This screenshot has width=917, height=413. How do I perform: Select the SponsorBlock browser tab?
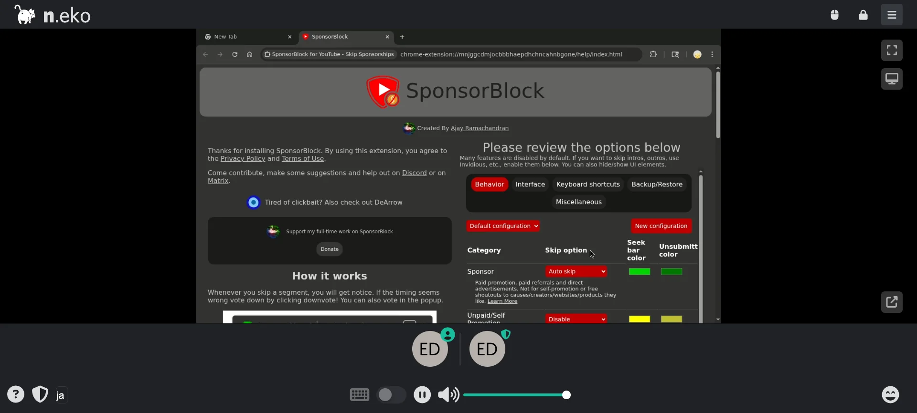[x=345, y=37]
